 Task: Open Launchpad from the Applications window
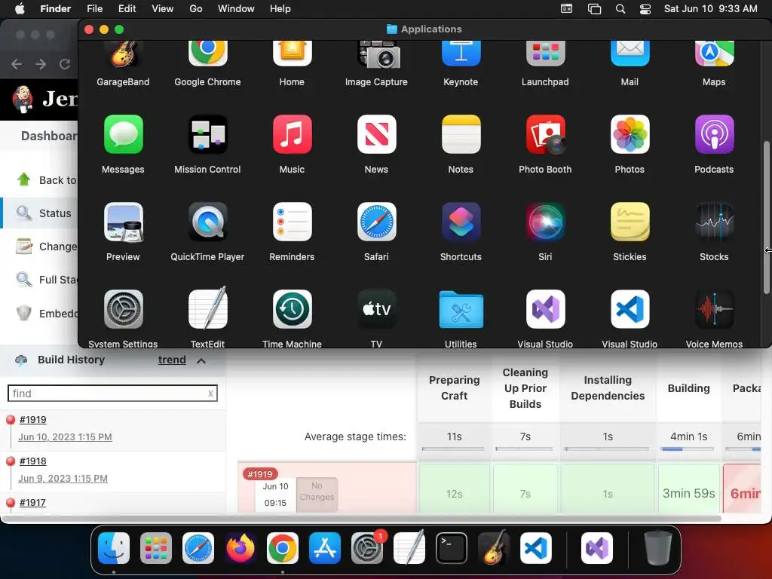pyautogui.click(x=545, y=55)
